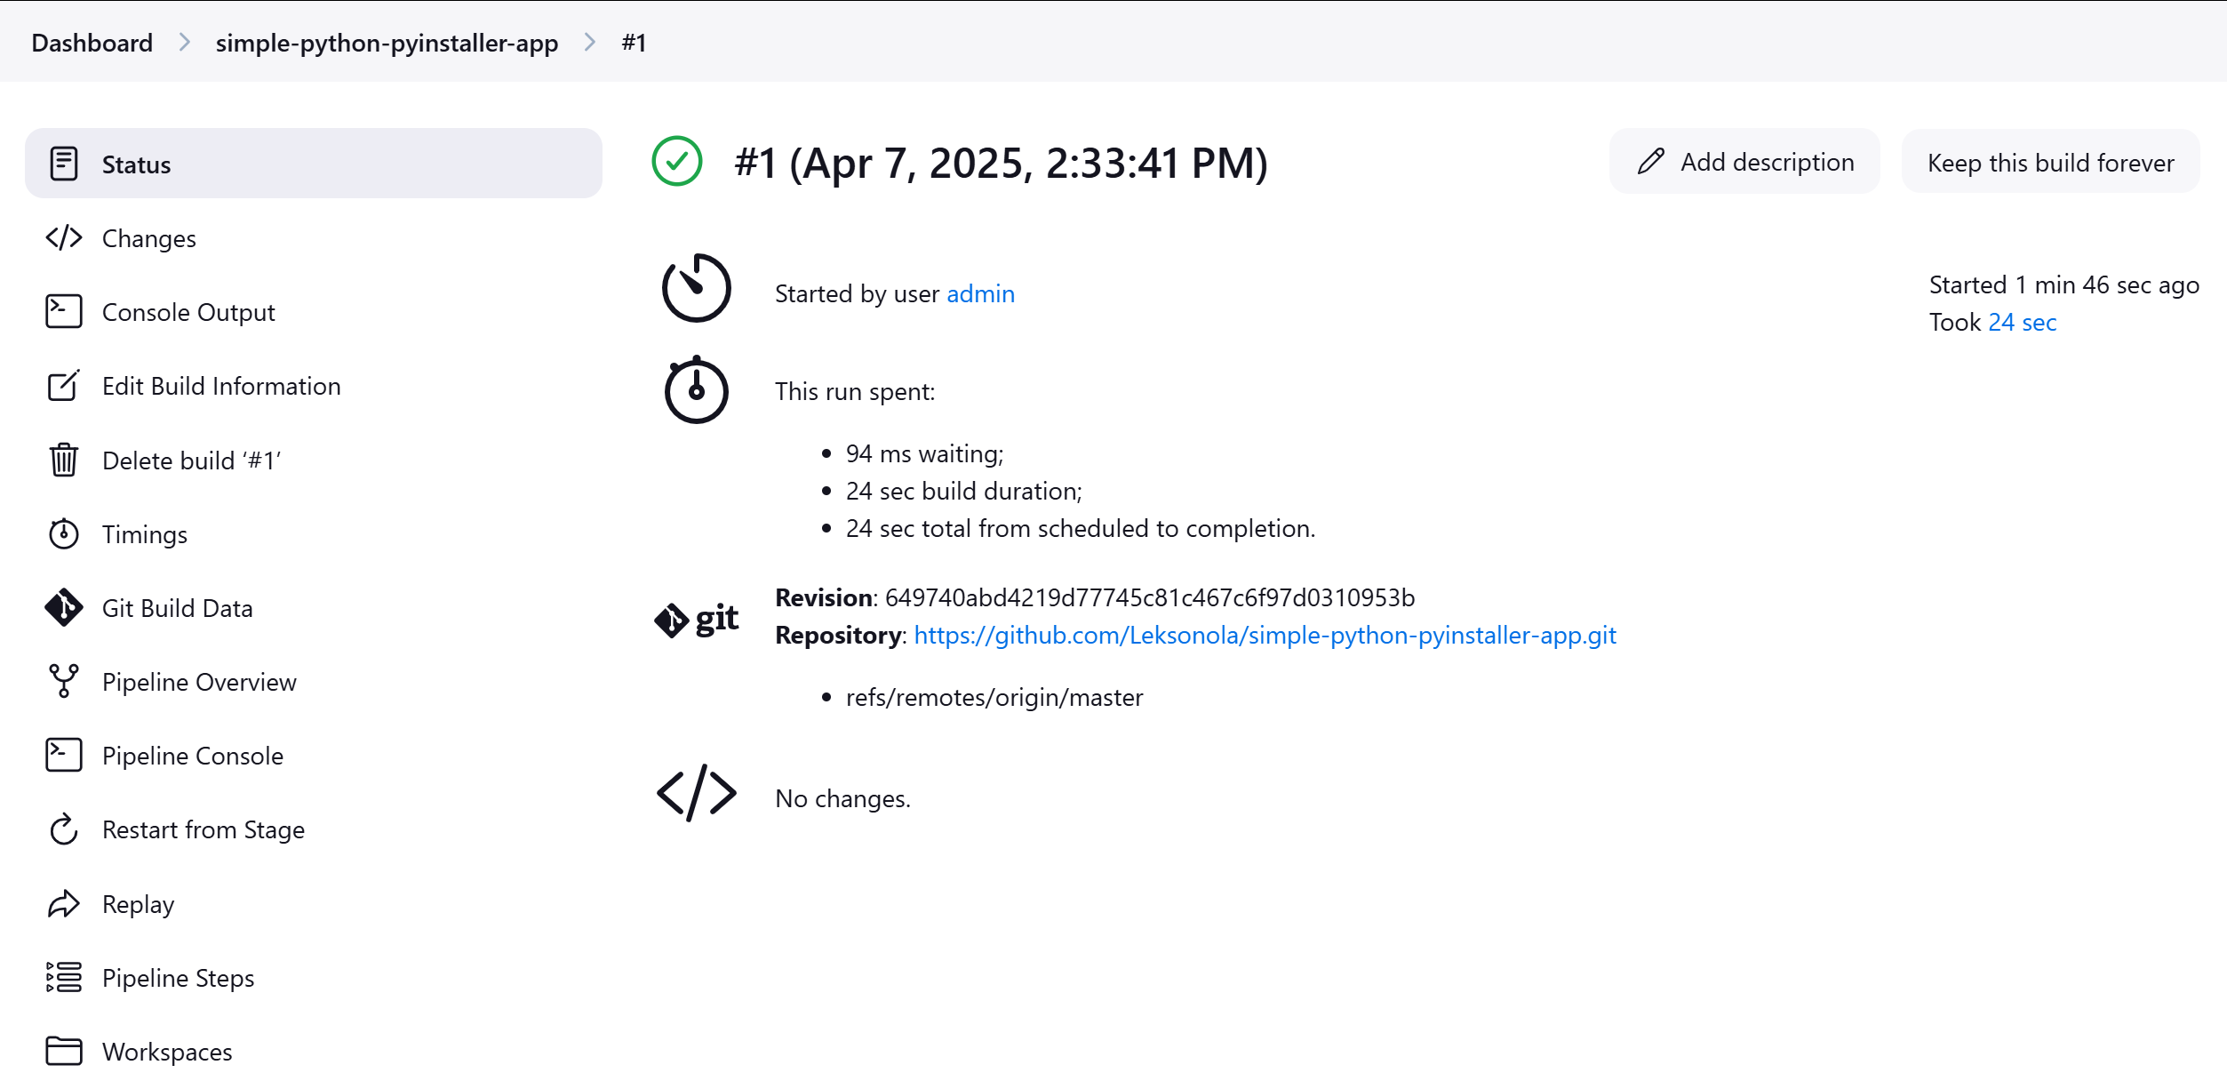The width and height of the screenshot is (2227, 1089).
Task: Click the Timings stopwatch icon
Action: (x=64, y=533)
